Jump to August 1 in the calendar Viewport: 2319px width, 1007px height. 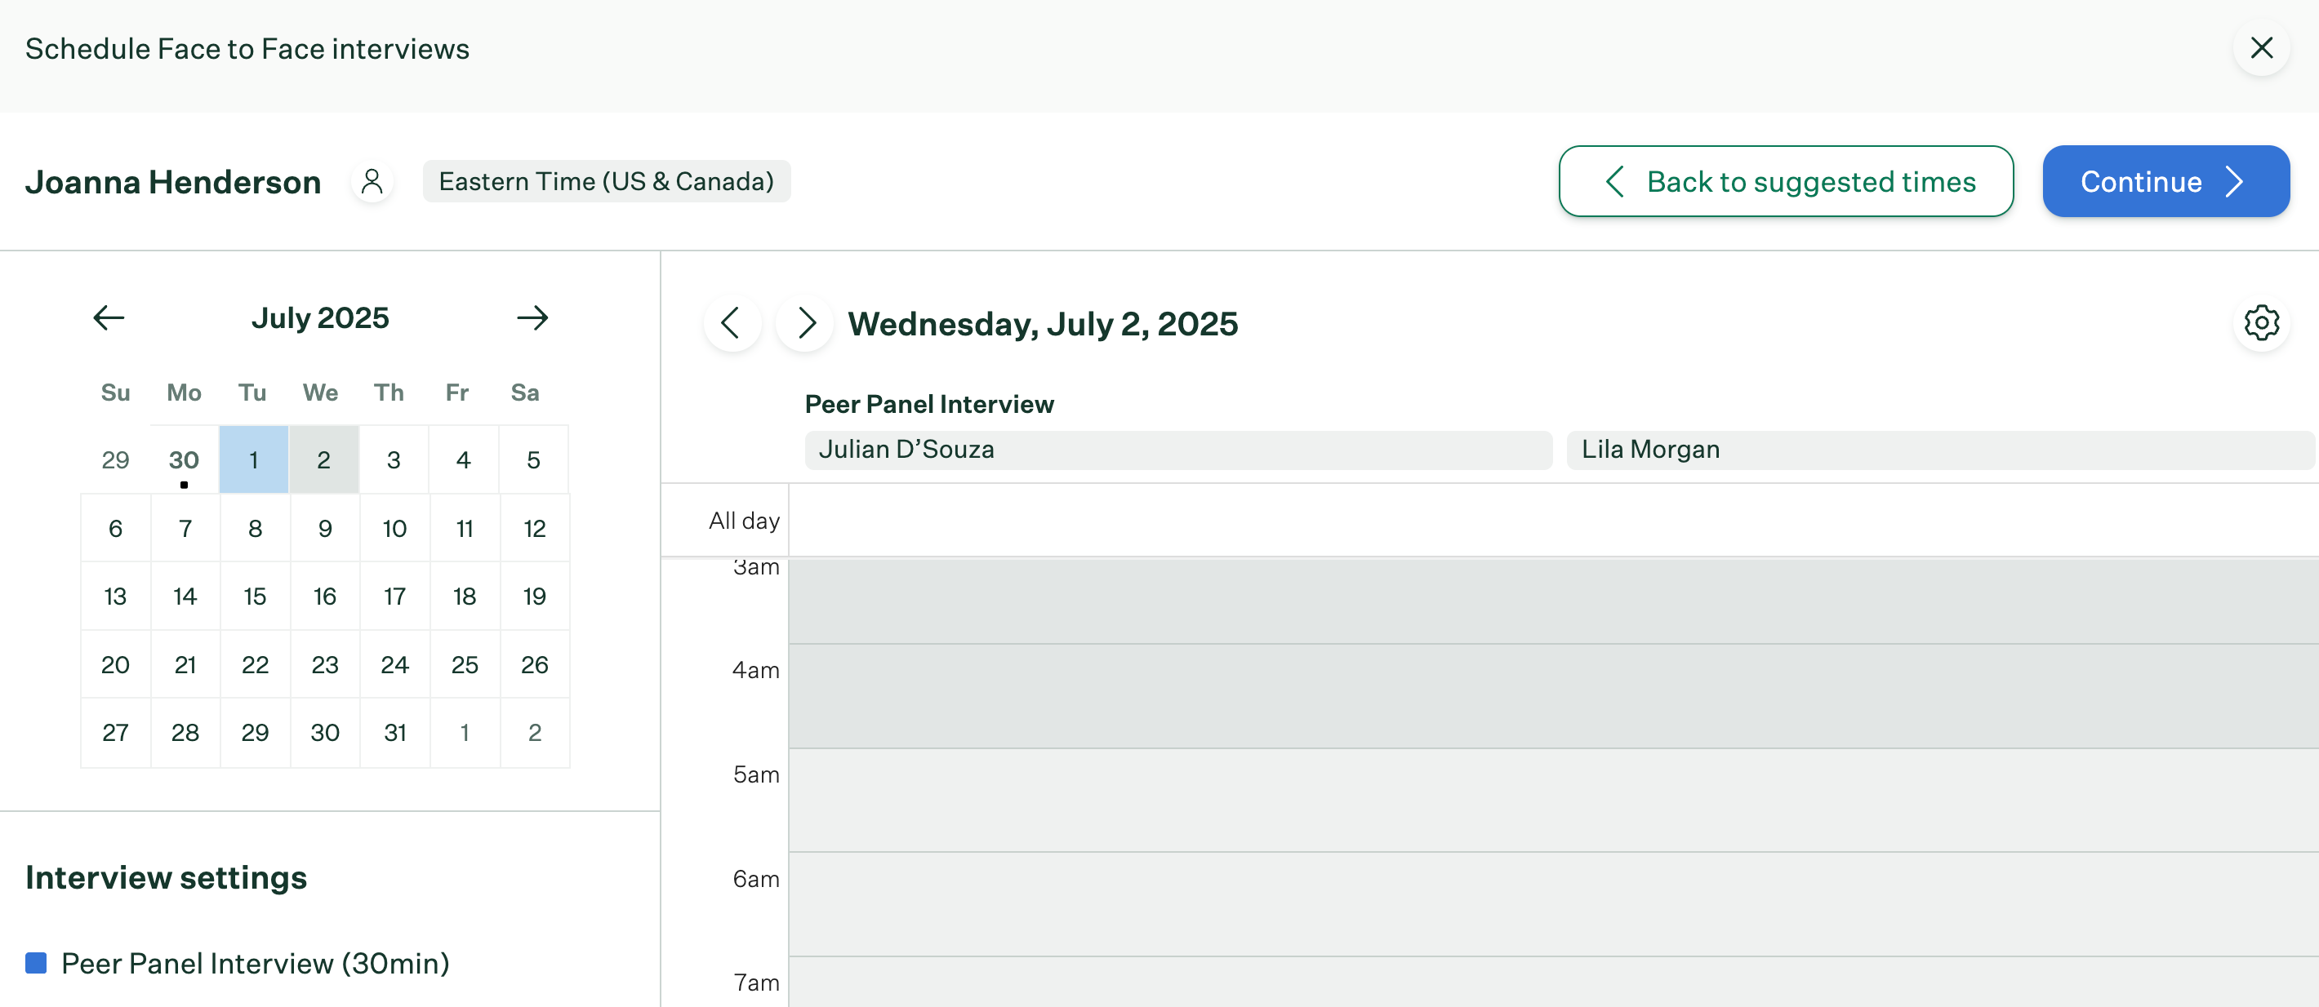tap(465, 734)
